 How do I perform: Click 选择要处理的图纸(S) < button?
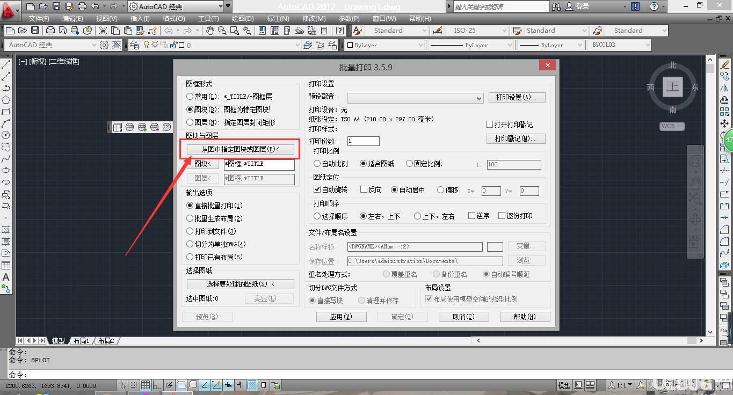point(240,284)
